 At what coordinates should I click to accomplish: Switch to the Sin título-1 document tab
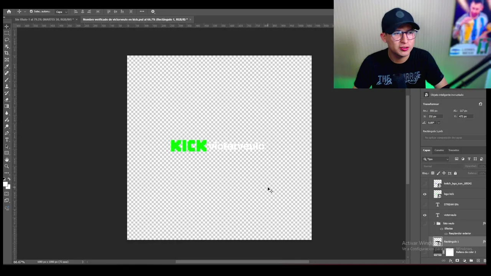tap(44, 19)
